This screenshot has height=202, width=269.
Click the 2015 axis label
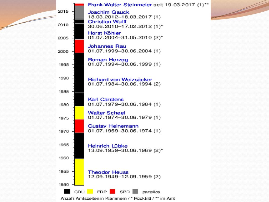(x=63, y=12)
